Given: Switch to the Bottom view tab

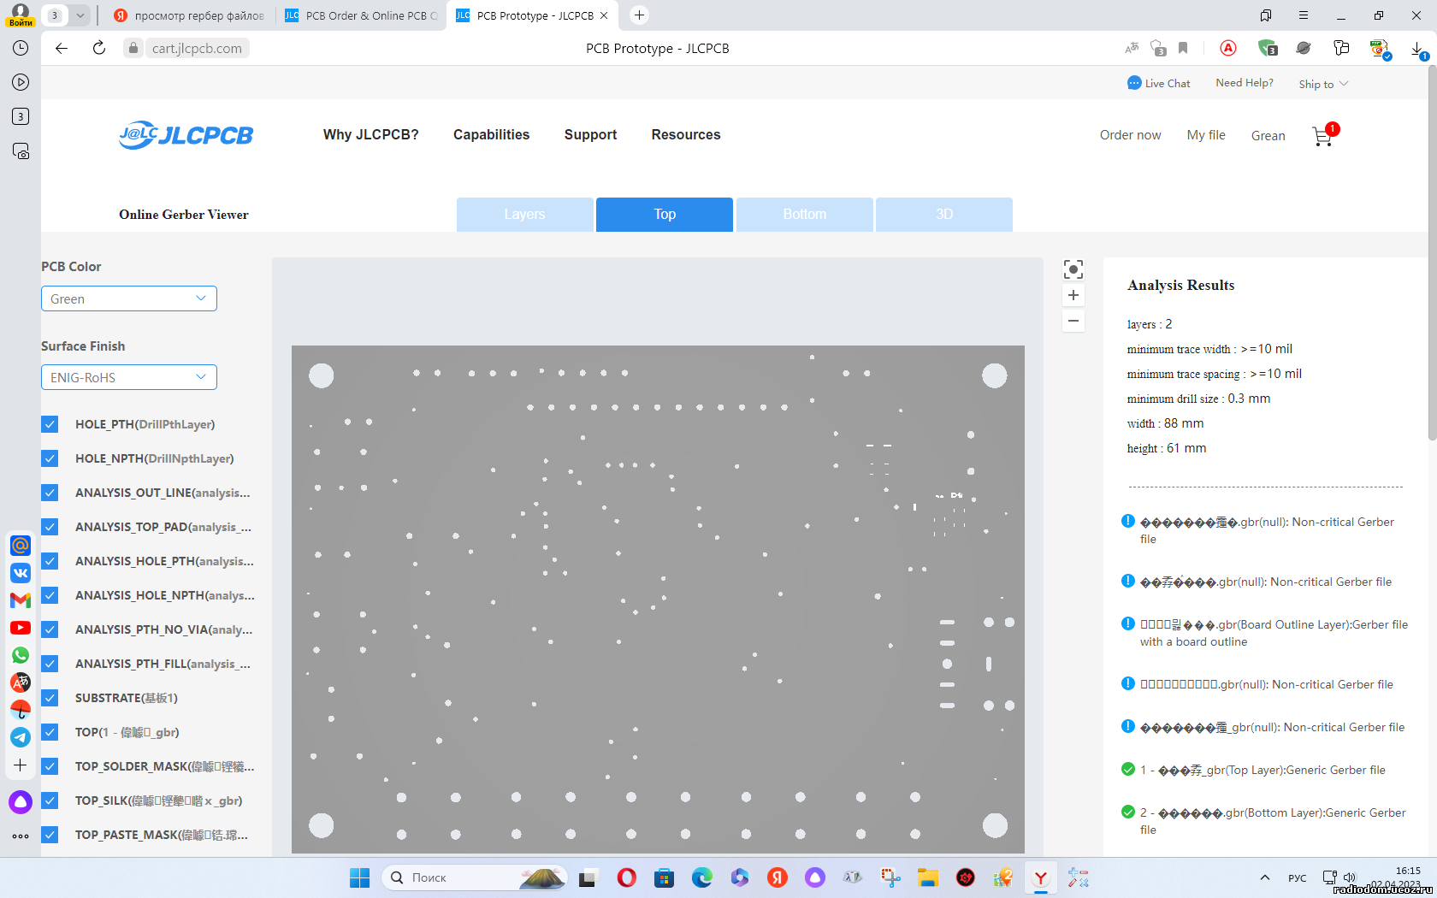Looking at the screenshot, I should pyautogui.click(x=805, y=215).
